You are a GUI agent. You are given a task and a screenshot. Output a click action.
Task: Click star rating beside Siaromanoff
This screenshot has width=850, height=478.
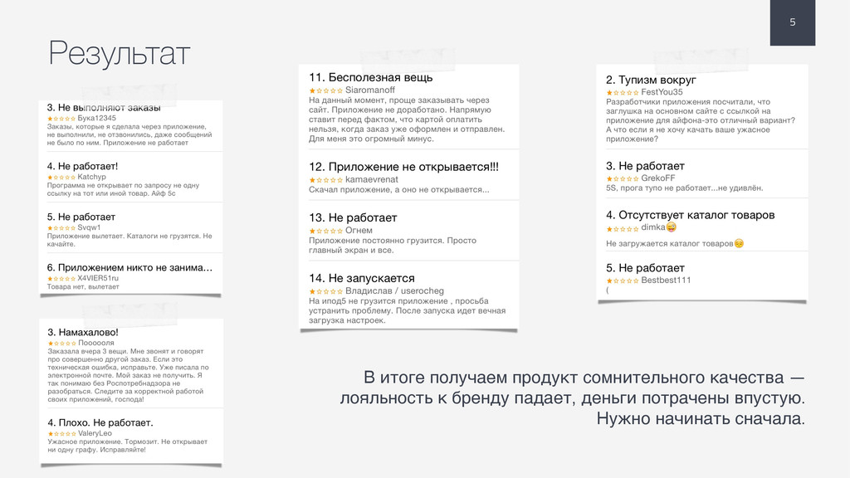[x=325, y=90]
